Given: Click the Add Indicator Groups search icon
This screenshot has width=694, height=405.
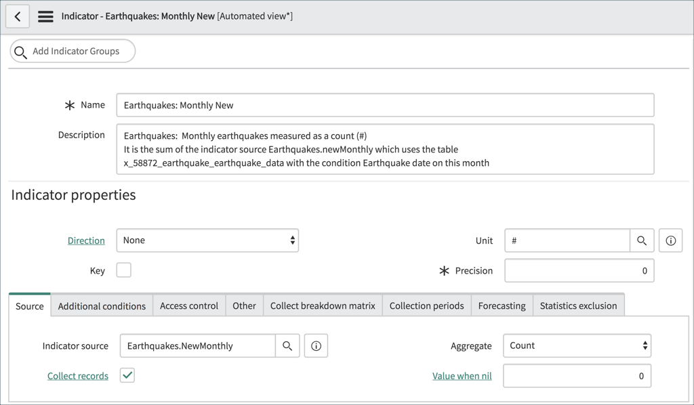Looking at the screenshot, I should [20, 51].
